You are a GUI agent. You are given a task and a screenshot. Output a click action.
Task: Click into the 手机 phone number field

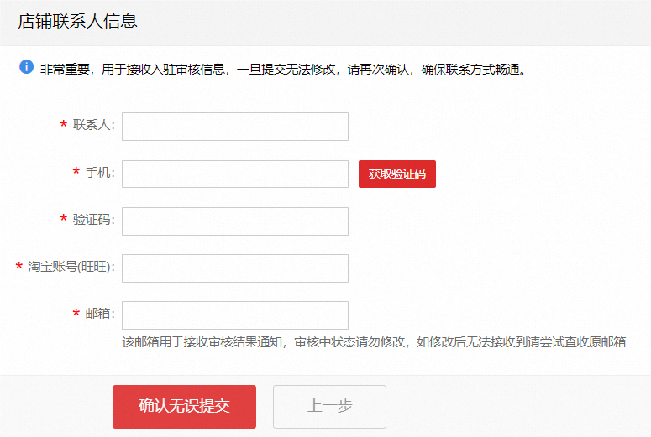tap(235, 174)
